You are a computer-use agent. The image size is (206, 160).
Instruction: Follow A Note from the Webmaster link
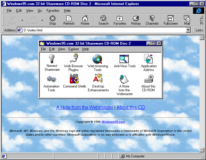tap(85, 107)
